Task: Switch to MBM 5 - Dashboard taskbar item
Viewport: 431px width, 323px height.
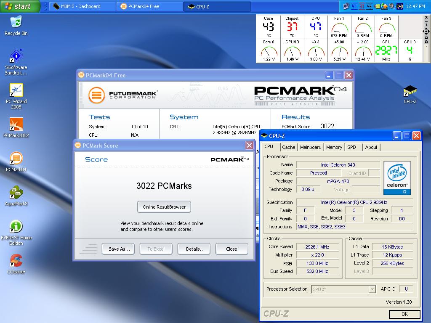Action: click(x=82, y=6)
